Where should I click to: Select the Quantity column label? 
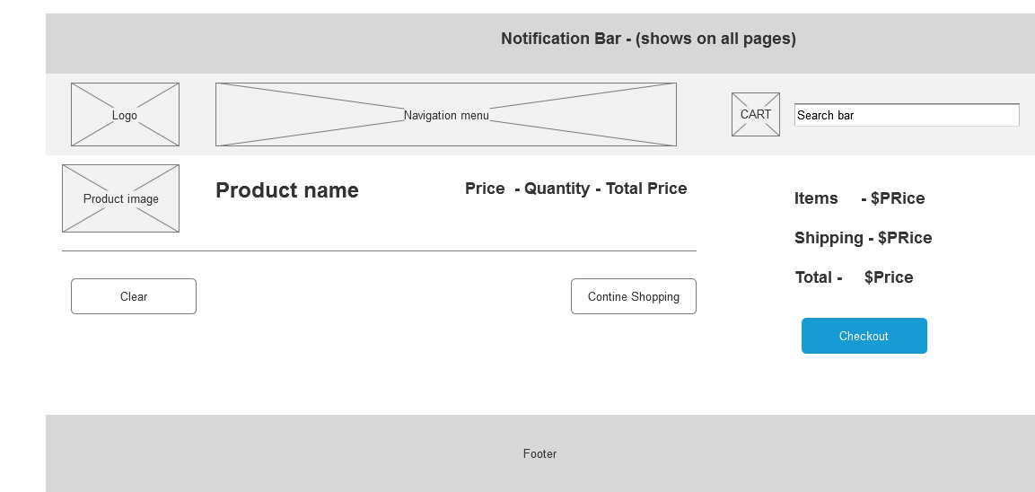557,189
